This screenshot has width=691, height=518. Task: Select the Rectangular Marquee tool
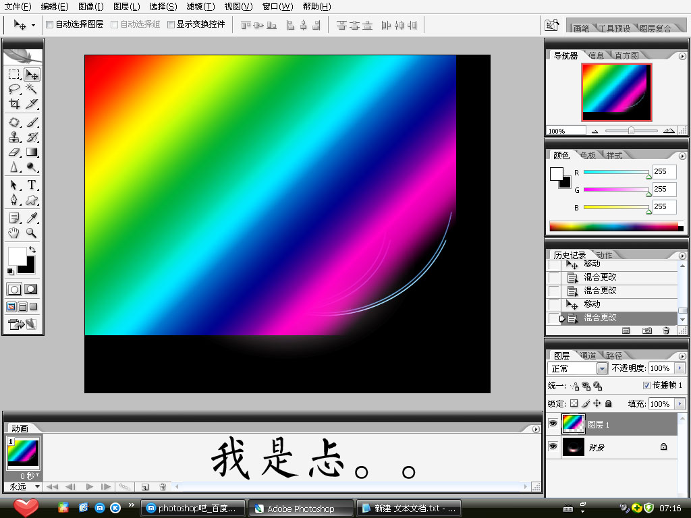point(14,74)
